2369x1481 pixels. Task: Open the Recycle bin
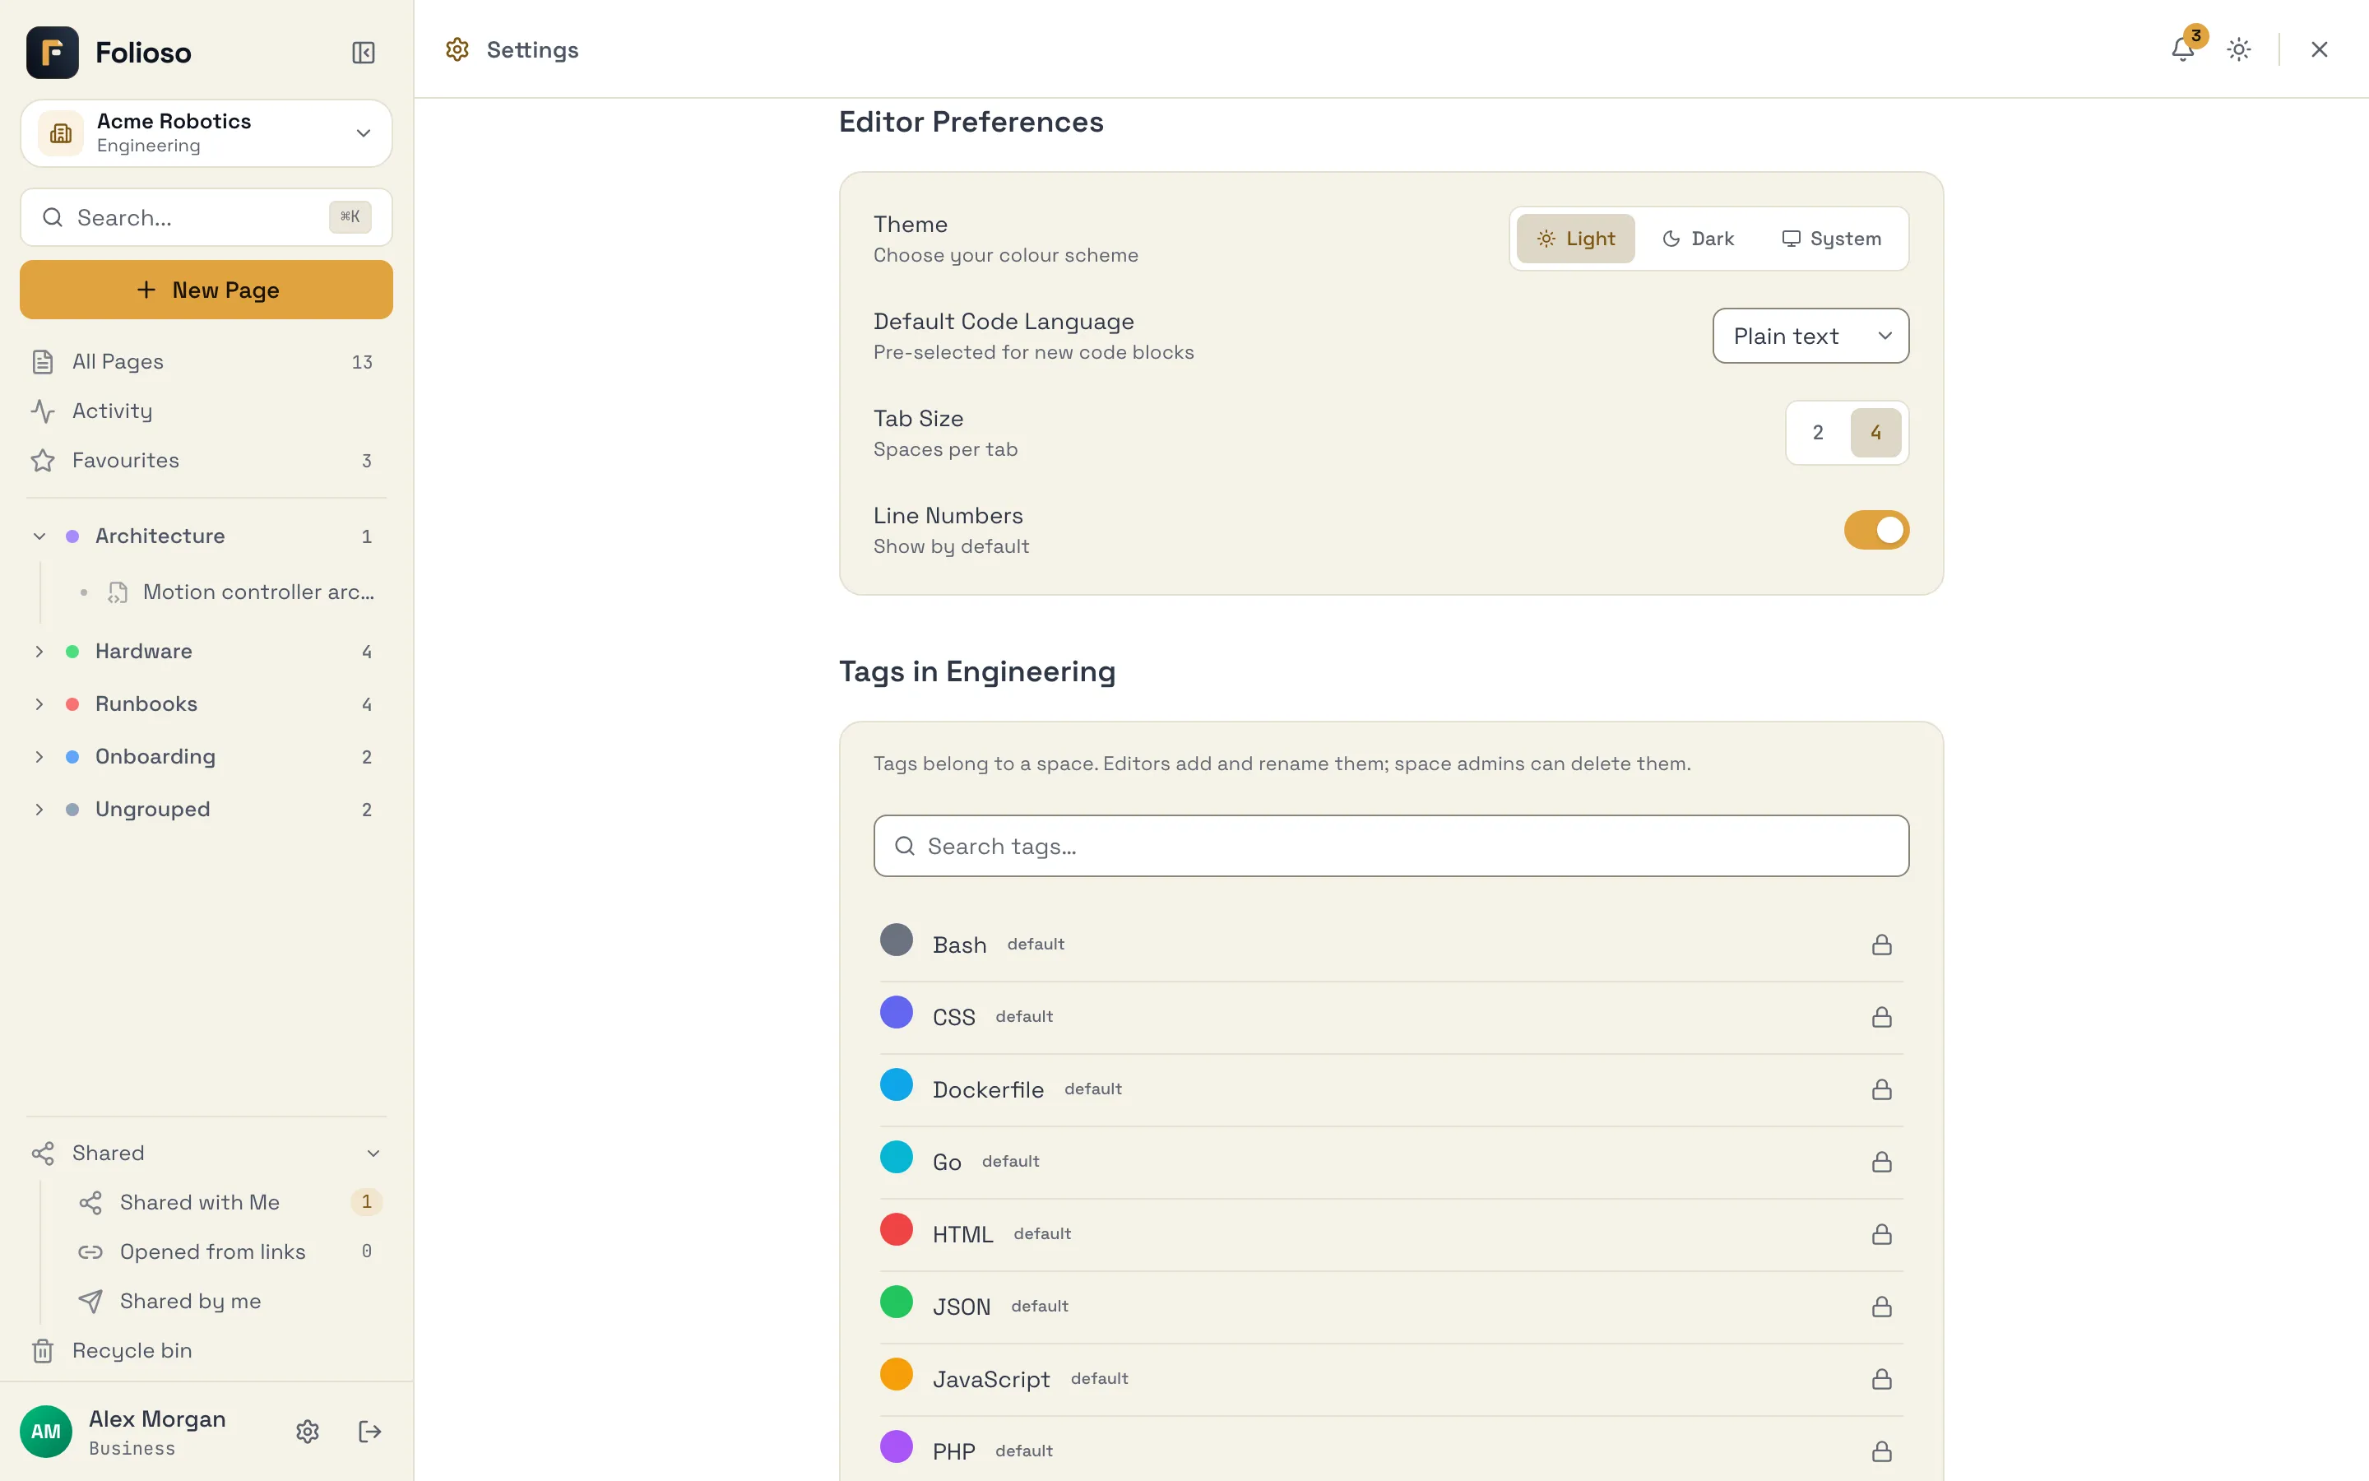(x=206, y=1349)
